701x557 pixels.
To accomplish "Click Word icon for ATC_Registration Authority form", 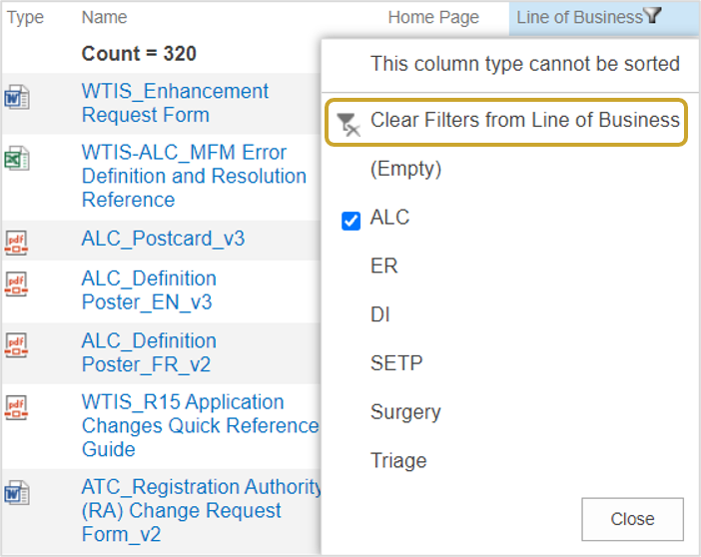I will 17,492.
